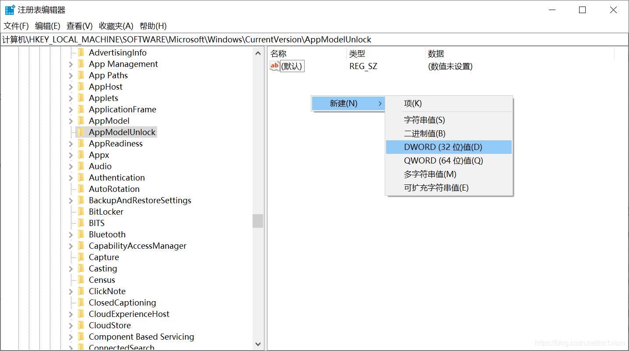Expand the Audio key
The height and width of the screenshot is (351, 629).
(71, 167)
